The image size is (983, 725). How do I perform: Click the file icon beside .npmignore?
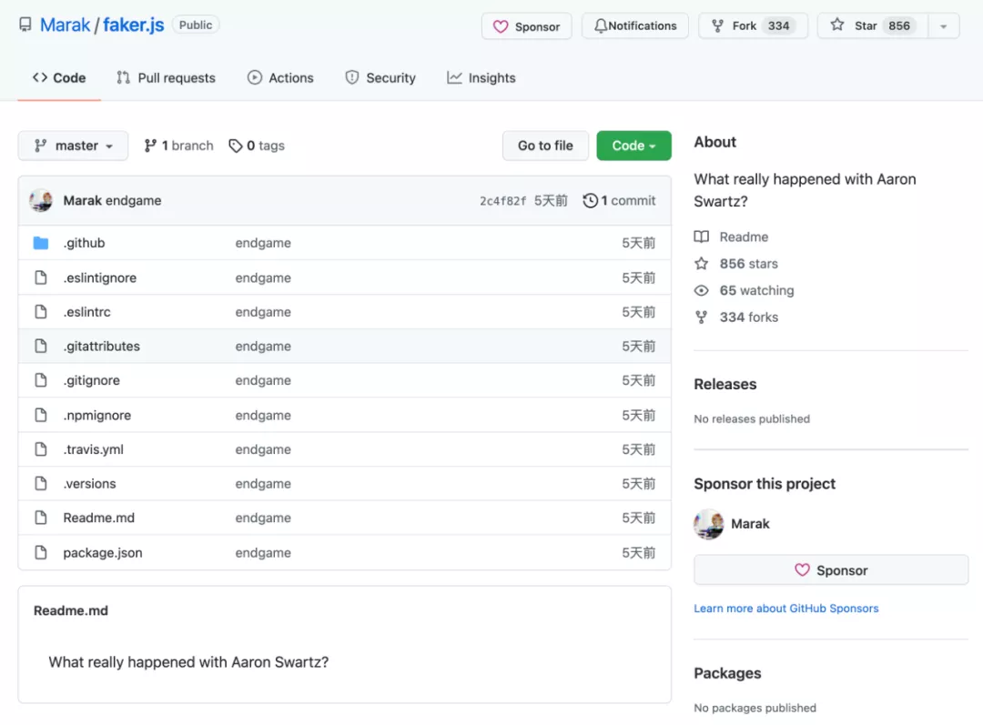click(41, 415)
